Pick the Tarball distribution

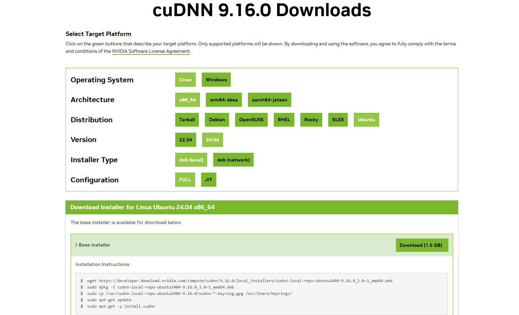187,120
